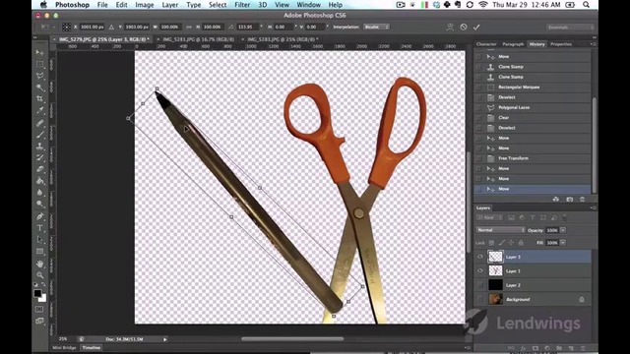Create a new layer

click(571, 348)
